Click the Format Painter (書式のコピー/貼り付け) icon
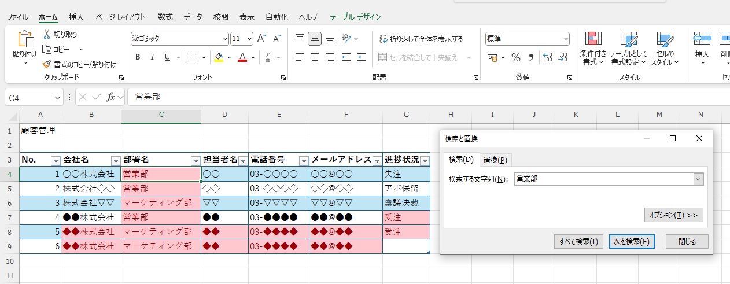This screenshot has width=730, height=284. 47,64
